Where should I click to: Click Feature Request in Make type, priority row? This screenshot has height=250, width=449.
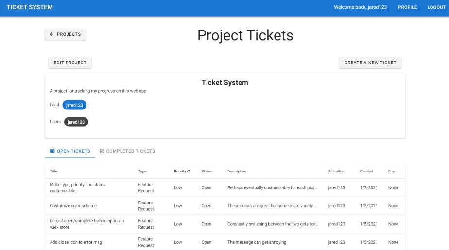coord(146,188)
